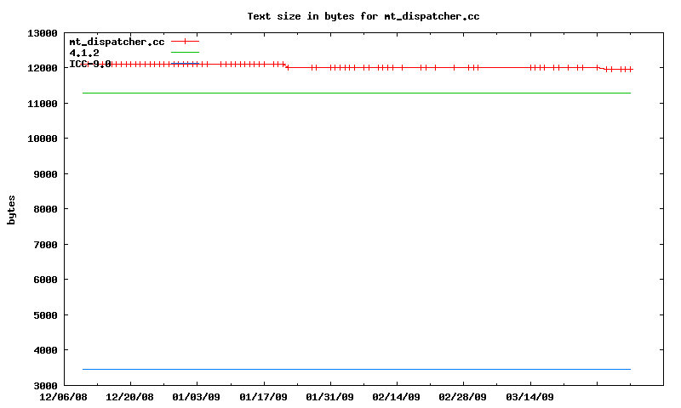Click the 01/31/09 date label
681x408 pixels.
pyautogui.click(x=329, y=397)
